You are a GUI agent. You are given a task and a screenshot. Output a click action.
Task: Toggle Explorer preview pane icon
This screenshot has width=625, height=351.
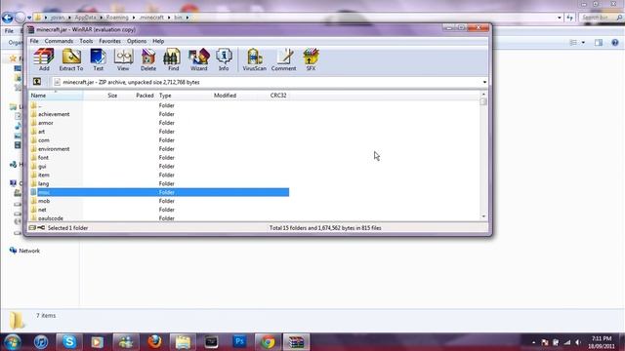coord(599,43)
